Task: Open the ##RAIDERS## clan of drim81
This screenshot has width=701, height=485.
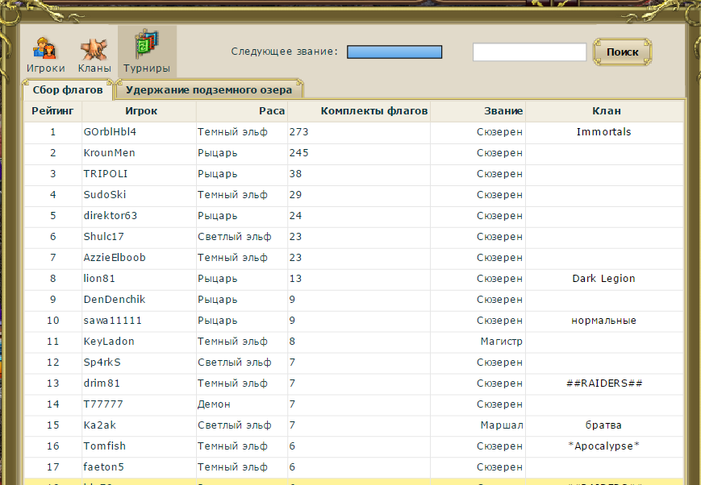Action: click(604, 383)
